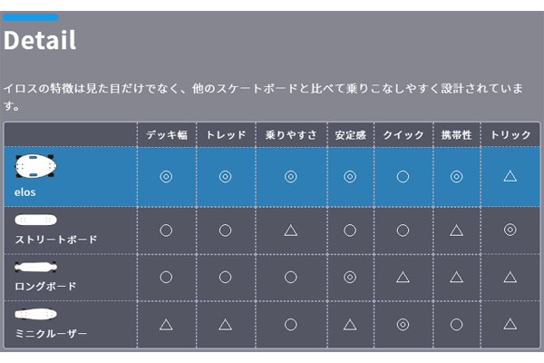This screenshot has height=363, width=544.
Task: Click triangle in ミニクルーザー デッキ幅 cell
Action: coord(166,323)
